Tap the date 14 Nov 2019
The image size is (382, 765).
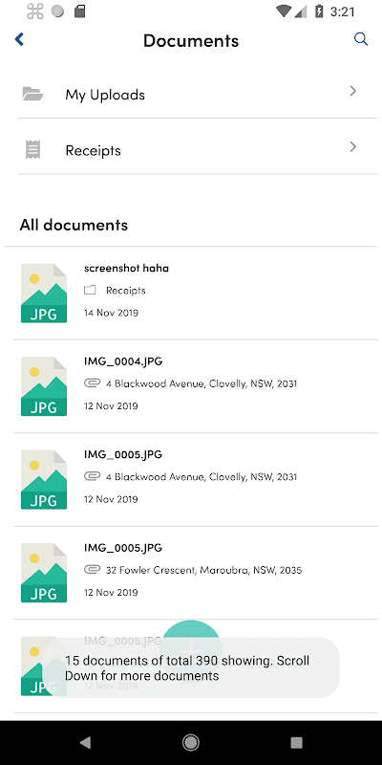[x=111, y=313]
